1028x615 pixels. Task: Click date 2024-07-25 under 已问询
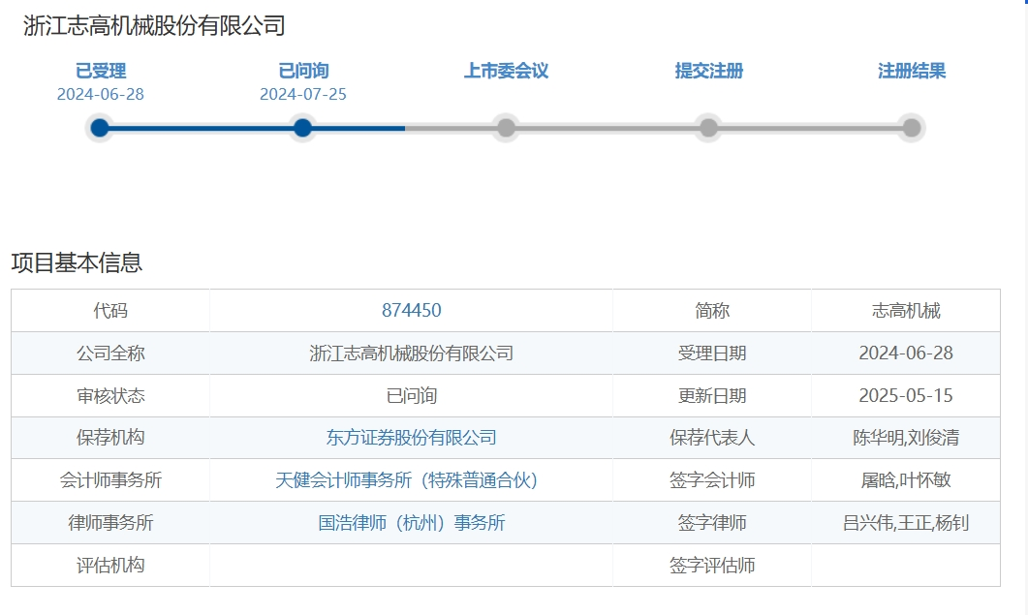pyautogui.click(x=303, y=94)
